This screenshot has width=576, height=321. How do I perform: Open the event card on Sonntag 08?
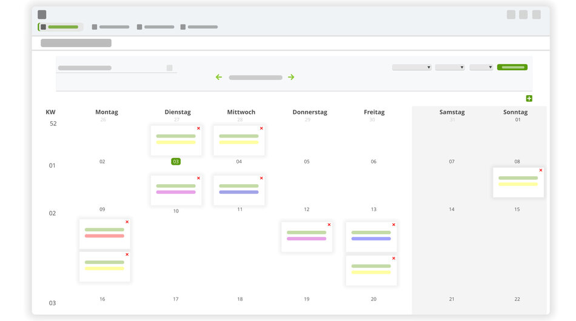click(x=518, y=182)
